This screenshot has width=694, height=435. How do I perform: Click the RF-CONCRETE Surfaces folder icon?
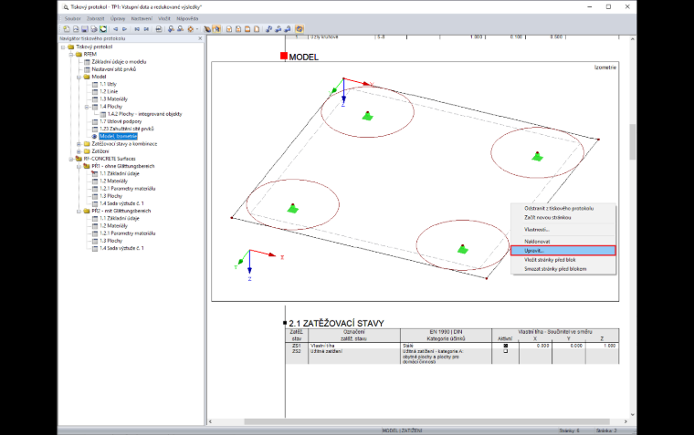(x=79, y=159)
